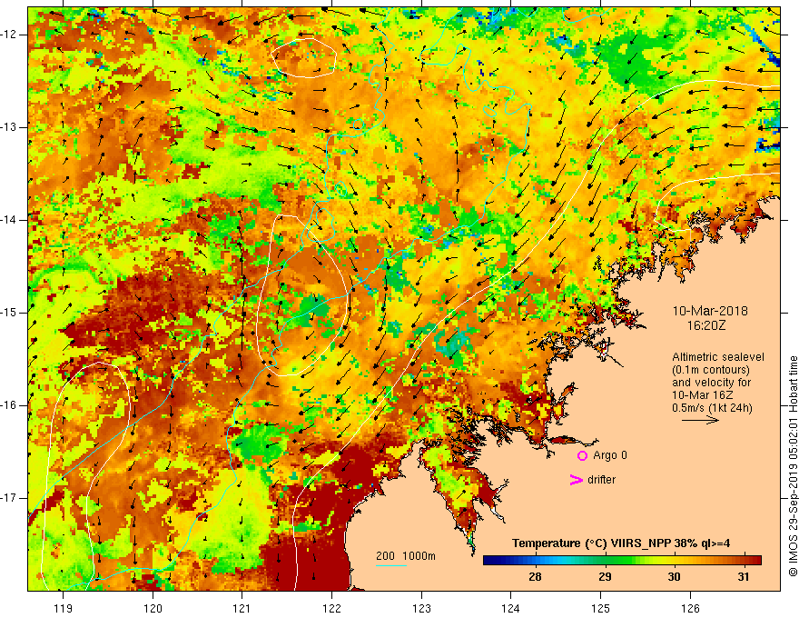The height and width of the screenshot is (618, 799).
Task: Click the Altimetric sealevel caption line
Action: (717, 357)
